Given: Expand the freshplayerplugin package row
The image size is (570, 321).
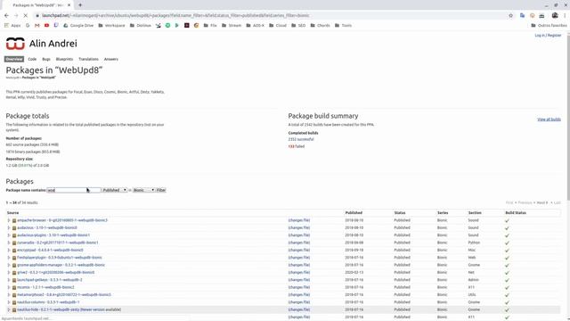Looking at the screenshot, I should click(x=9, y=258).
